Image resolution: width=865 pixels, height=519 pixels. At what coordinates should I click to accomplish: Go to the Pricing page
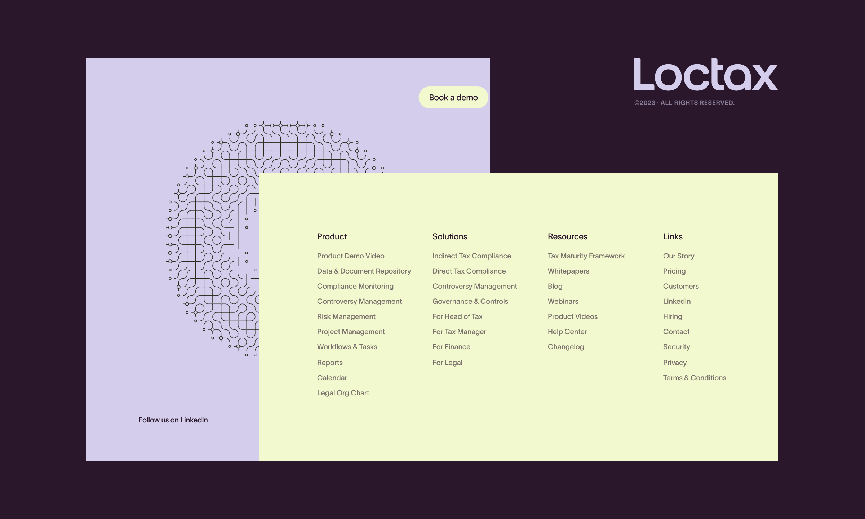pyautogui.click(x=674, y=271)
